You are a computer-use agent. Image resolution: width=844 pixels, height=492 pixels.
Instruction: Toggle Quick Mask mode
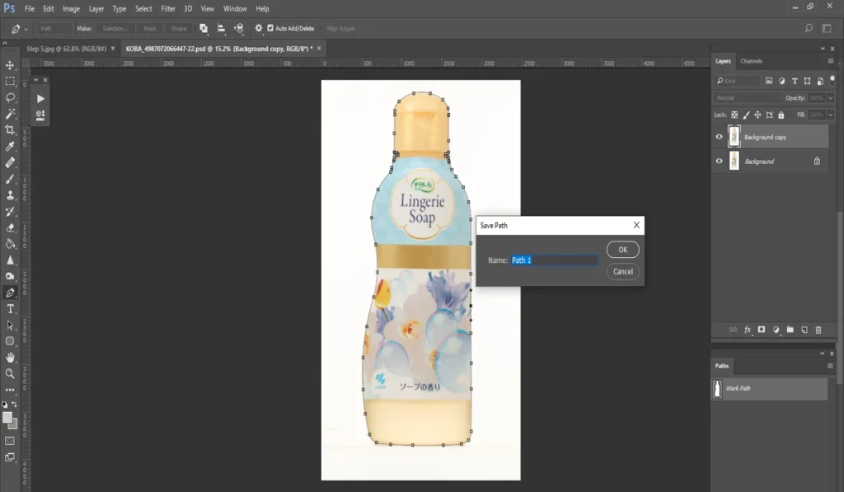click(10, 441)
